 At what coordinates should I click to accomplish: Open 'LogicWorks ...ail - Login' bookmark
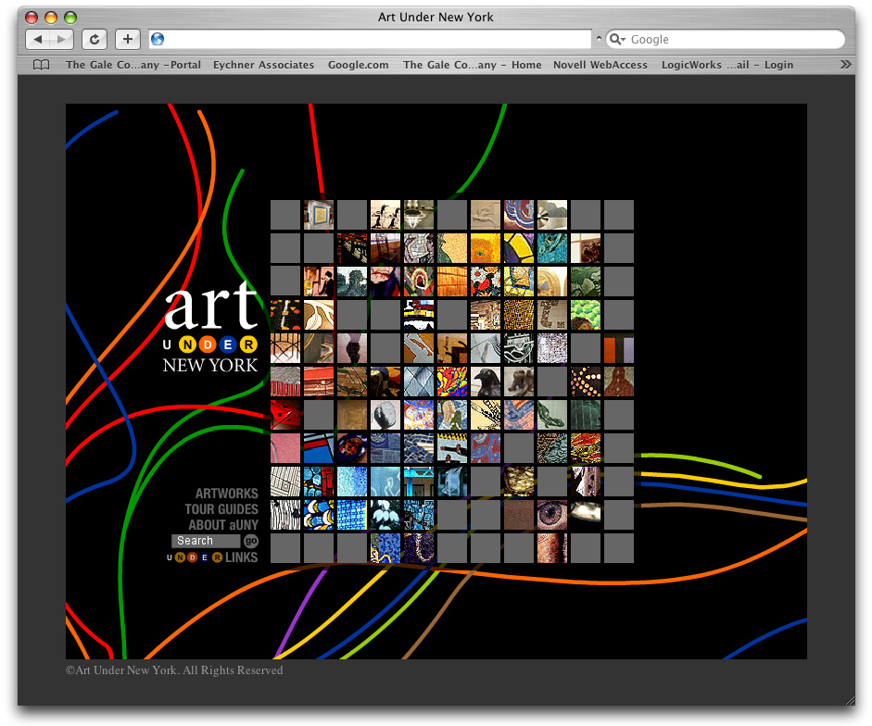click(727, 65)
